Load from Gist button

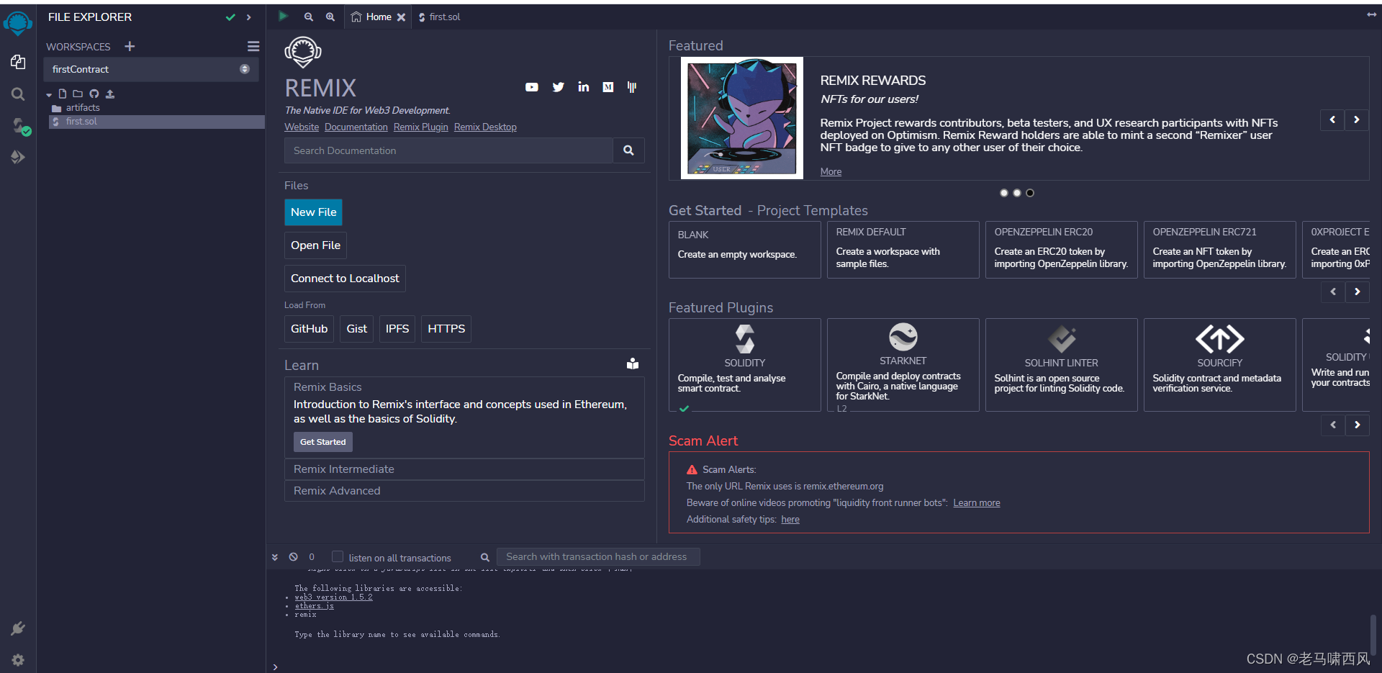click(x=356, y=329)
